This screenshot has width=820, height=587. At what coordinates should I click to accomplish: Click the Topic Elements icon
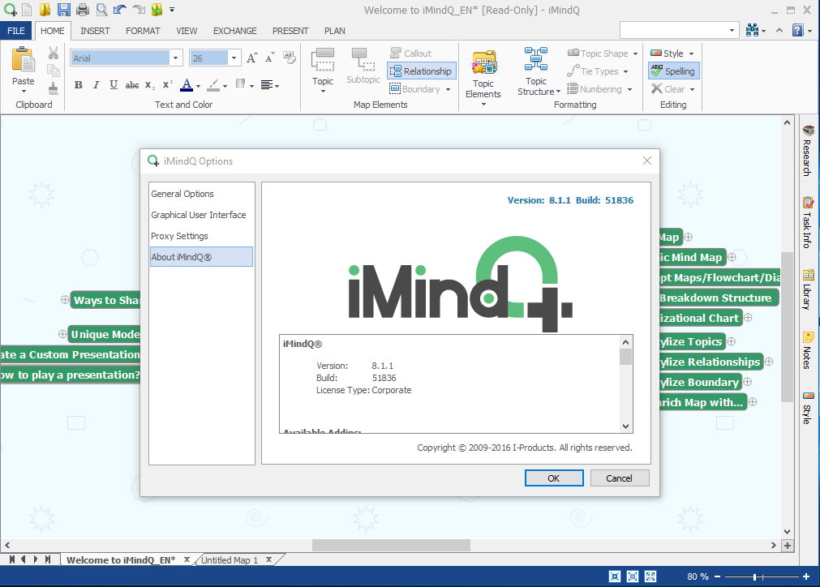coord(483,62)
